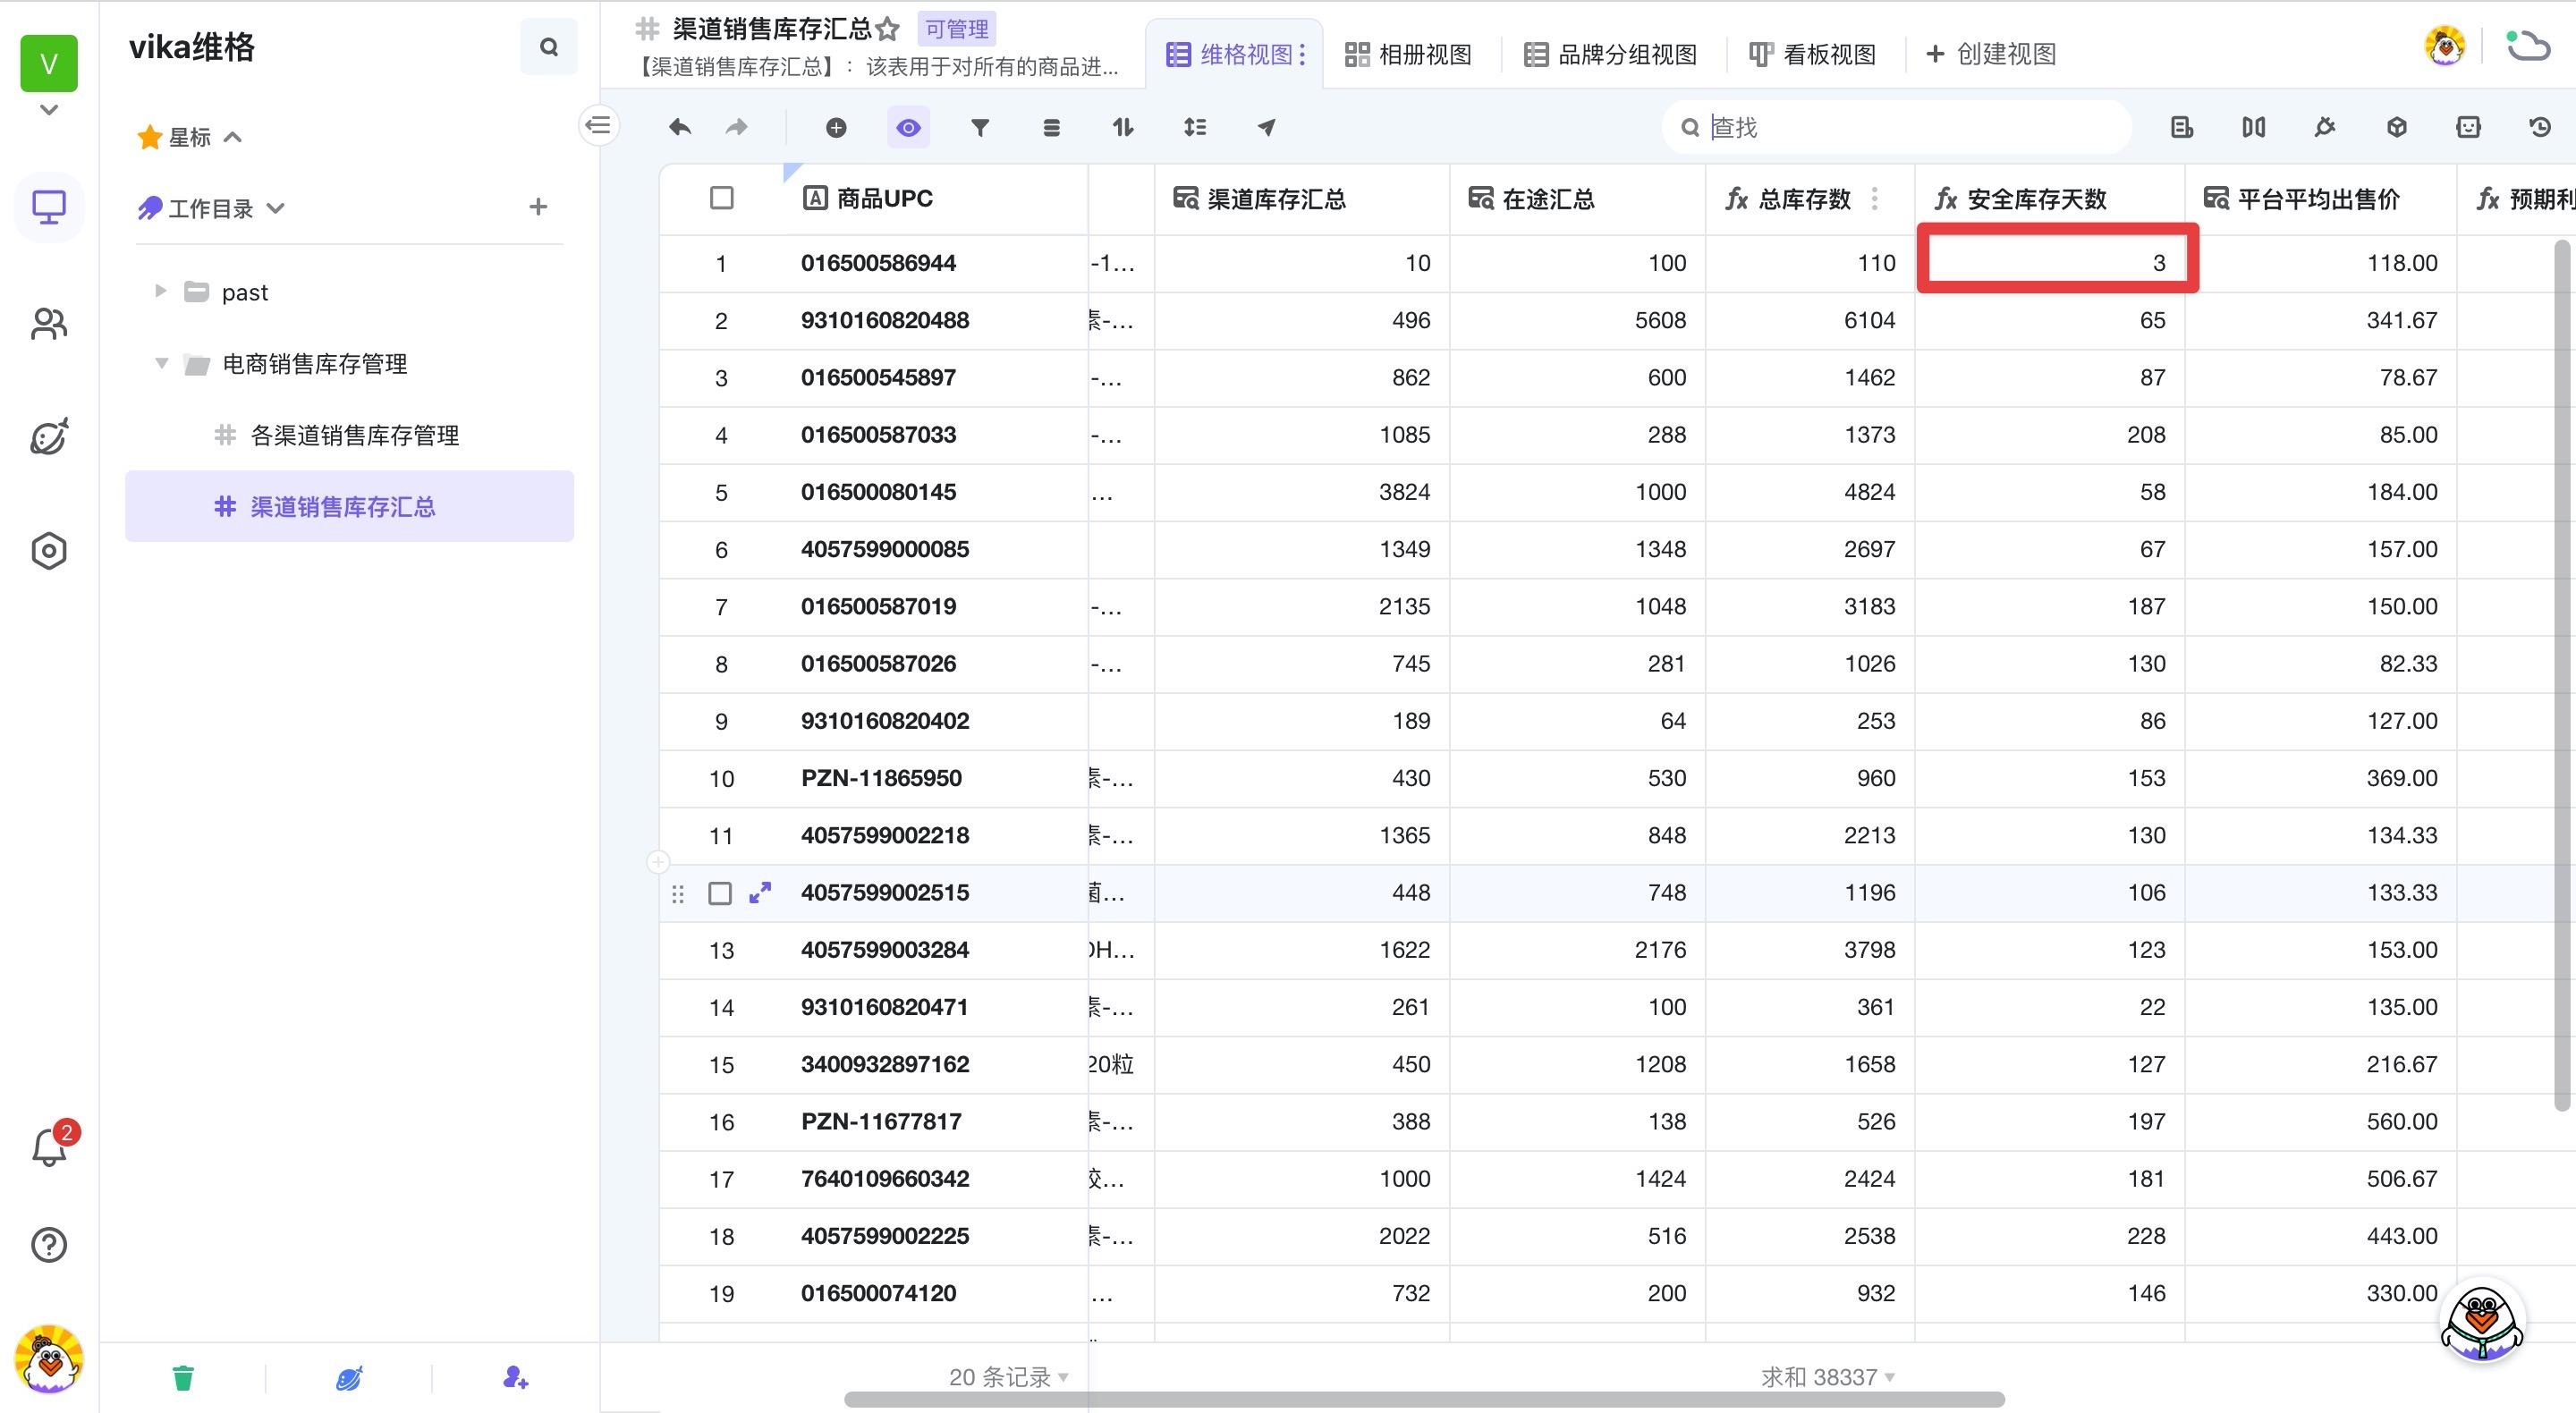Click the datasheet description text

877,67
